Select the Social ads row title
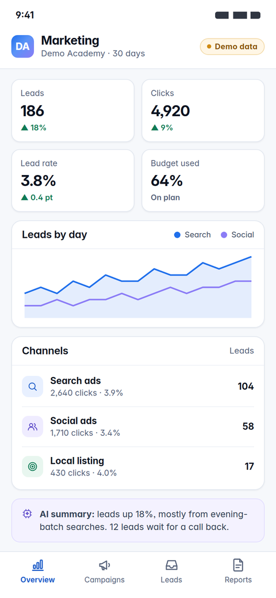 click(74, 421)
